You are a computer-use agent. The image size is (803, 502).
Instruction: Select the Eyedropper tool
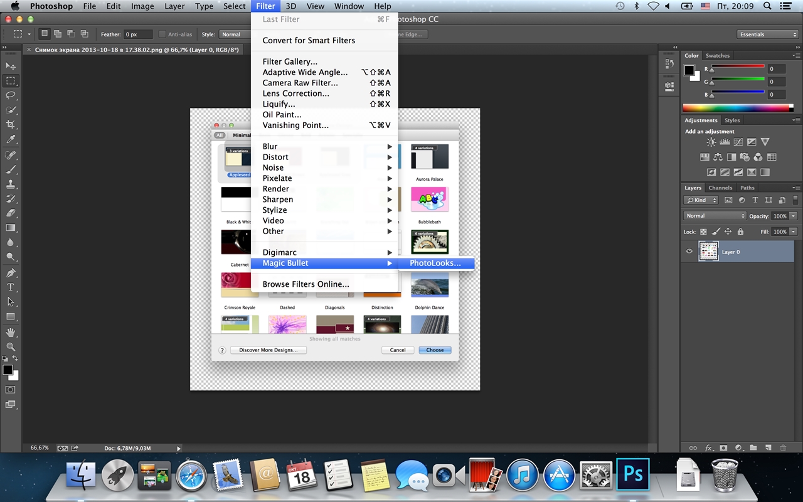pyautogui.click(x=11, y=139)
